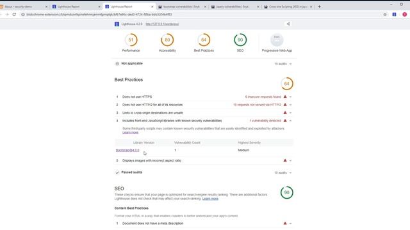Click '15 requests not served via HTTP/2' text
The width and height of the screenshot is (410, 230).
click(x=257, y=105)
